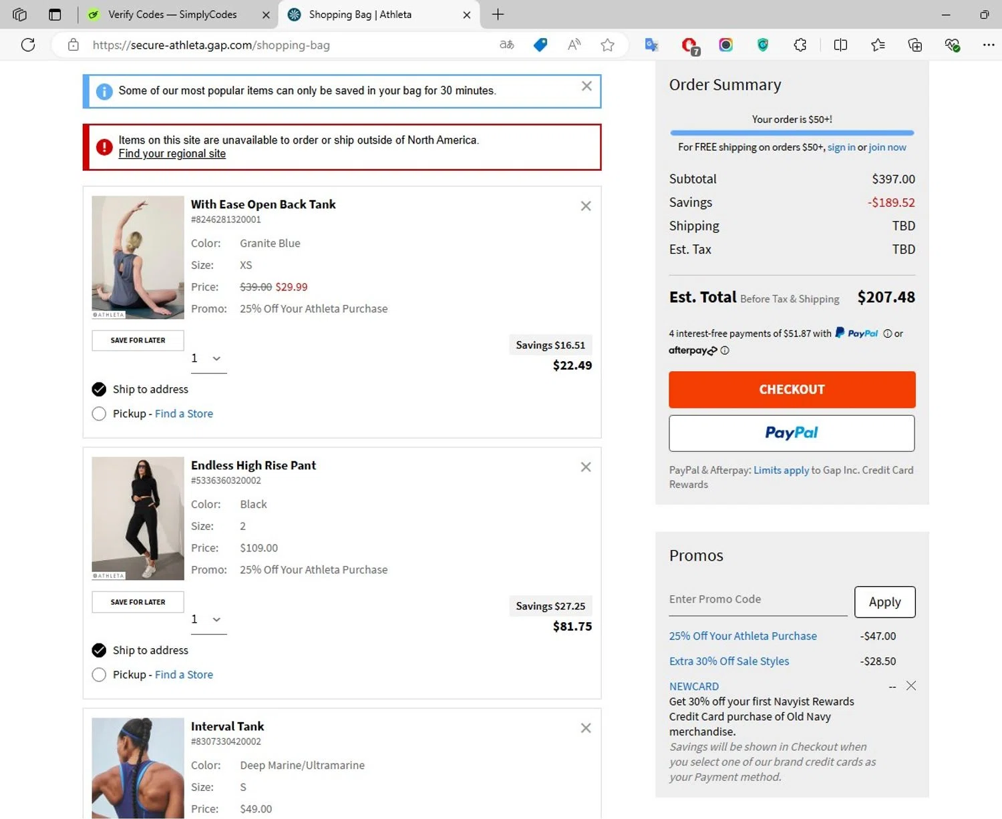Open Interval Tank product title

(227, 726)
